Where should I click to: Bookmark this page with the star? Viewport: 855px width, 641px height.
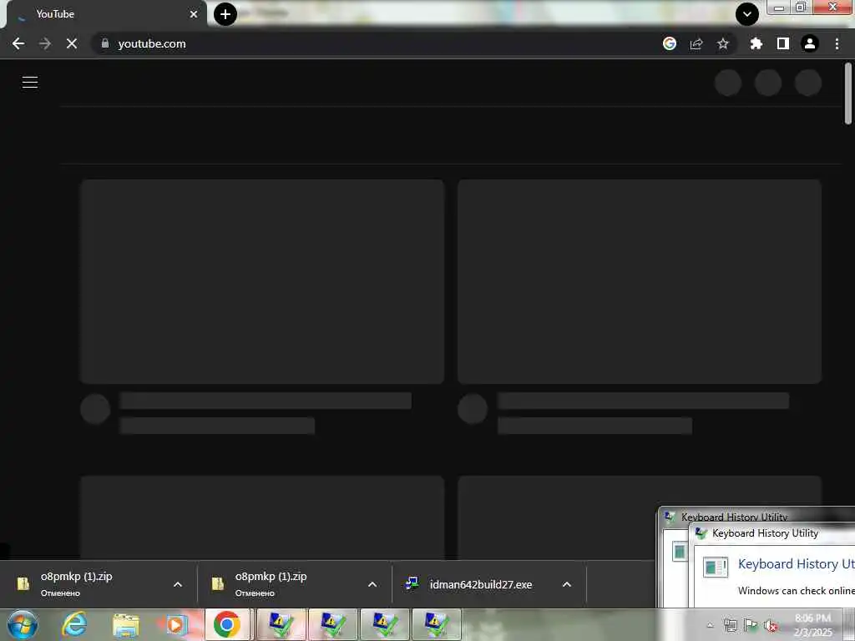(723, 43)
